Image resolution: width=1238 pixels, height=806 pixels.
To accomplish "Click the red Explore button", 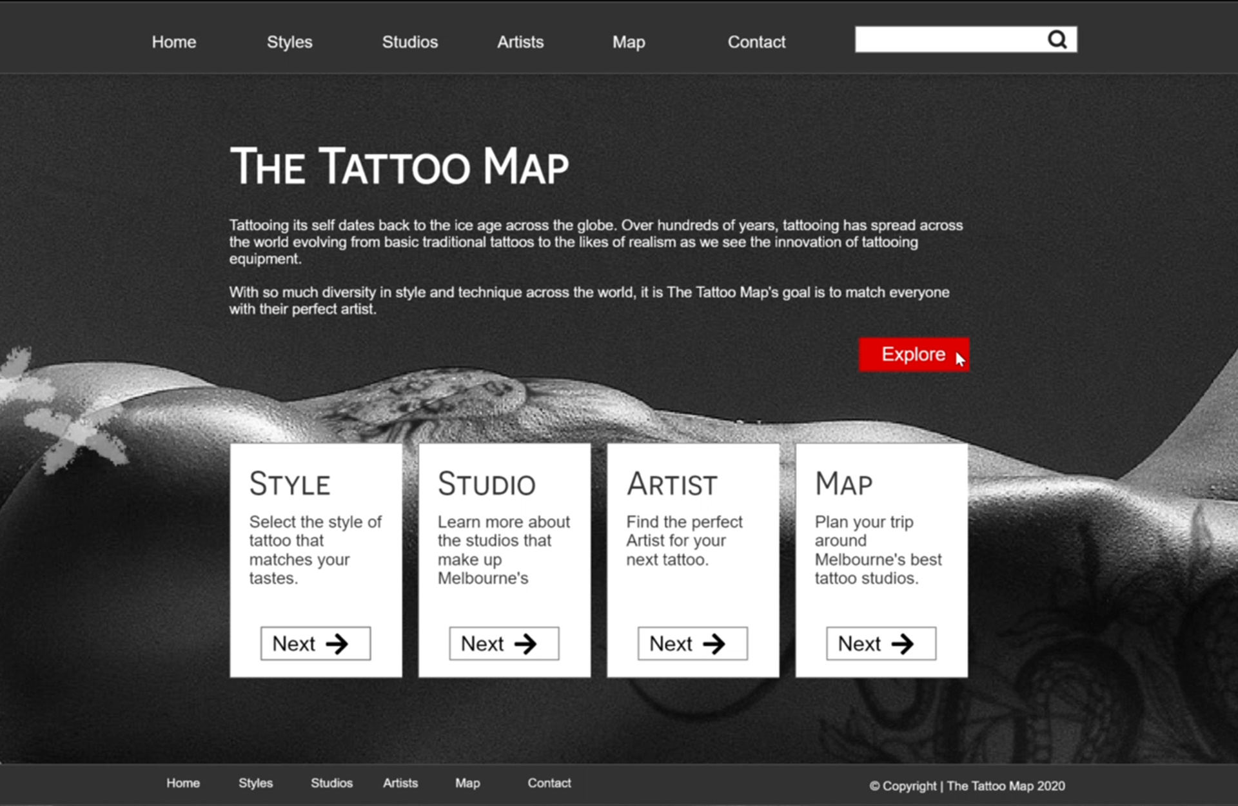I will [914, 355].
